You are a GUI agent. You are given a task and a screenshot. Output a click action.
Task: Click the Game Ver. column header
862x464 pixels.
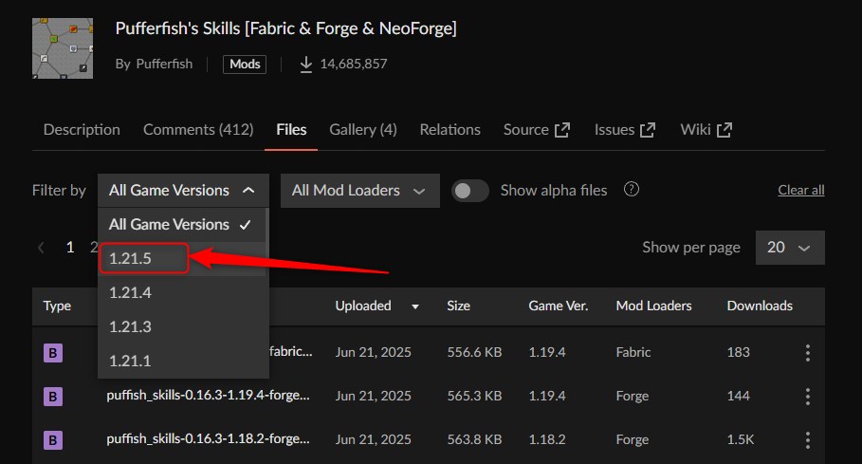tap(559, 306)
